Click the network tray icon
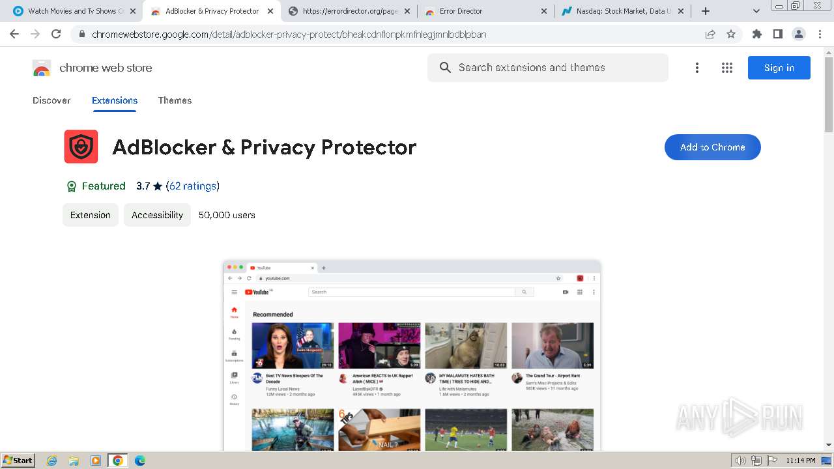 click(x=756, y=461)
